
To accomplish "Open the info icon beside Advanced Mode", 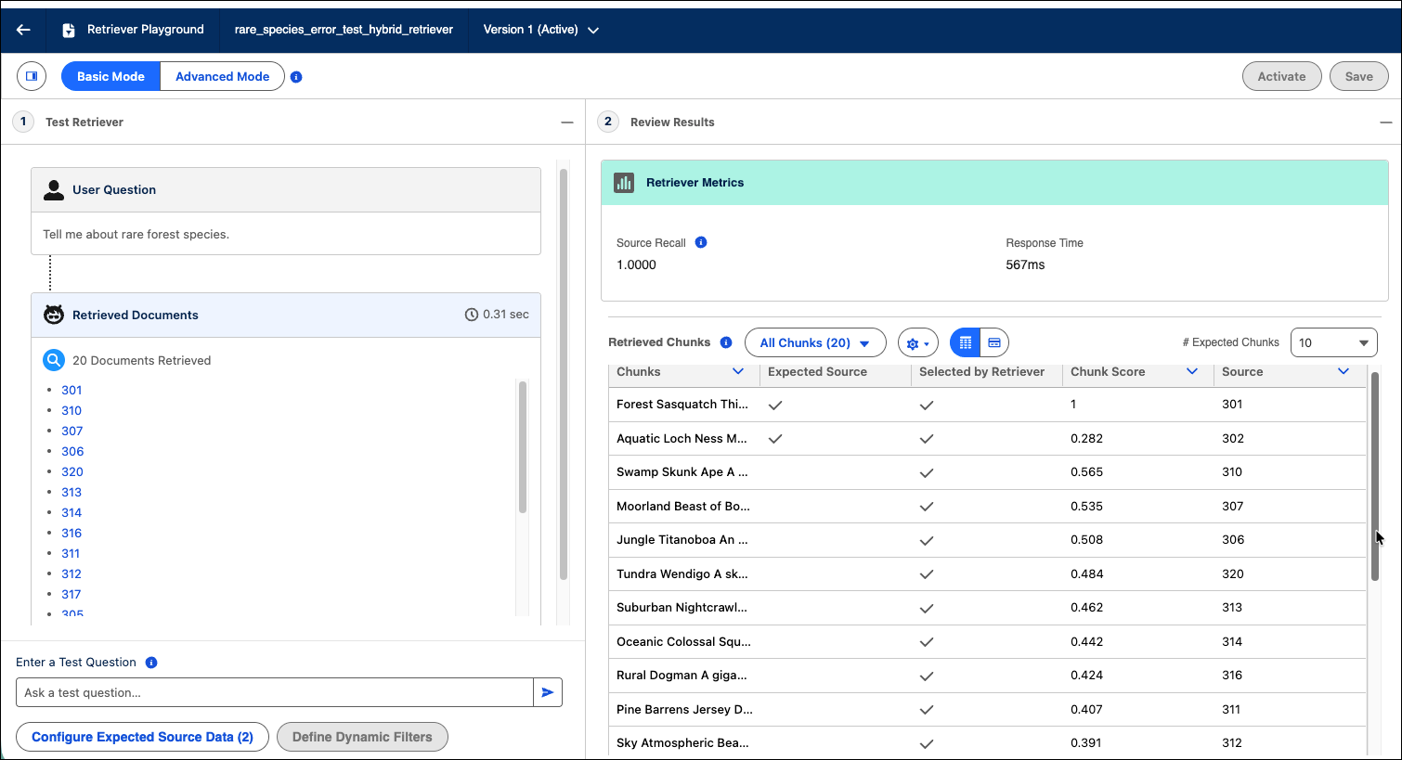I will point(296,77).
